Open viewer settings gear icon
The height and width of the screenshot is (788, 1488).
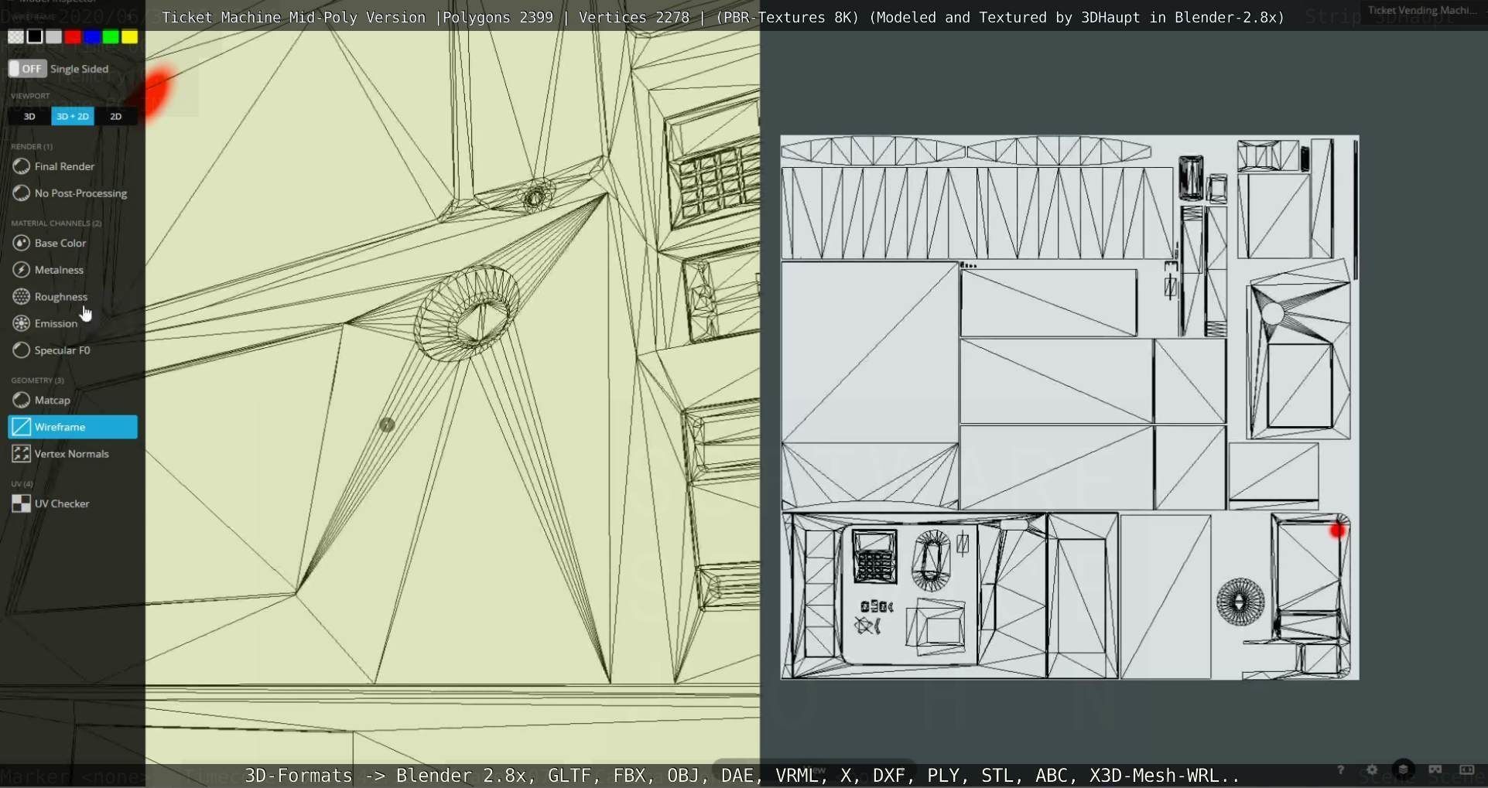pyautogui.click(x=1372, y=769)
